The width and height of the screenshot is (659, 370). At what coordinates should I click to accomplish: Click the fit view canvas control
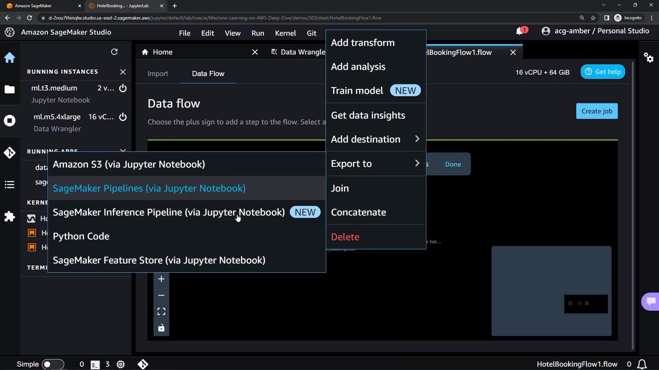[161, 311]
